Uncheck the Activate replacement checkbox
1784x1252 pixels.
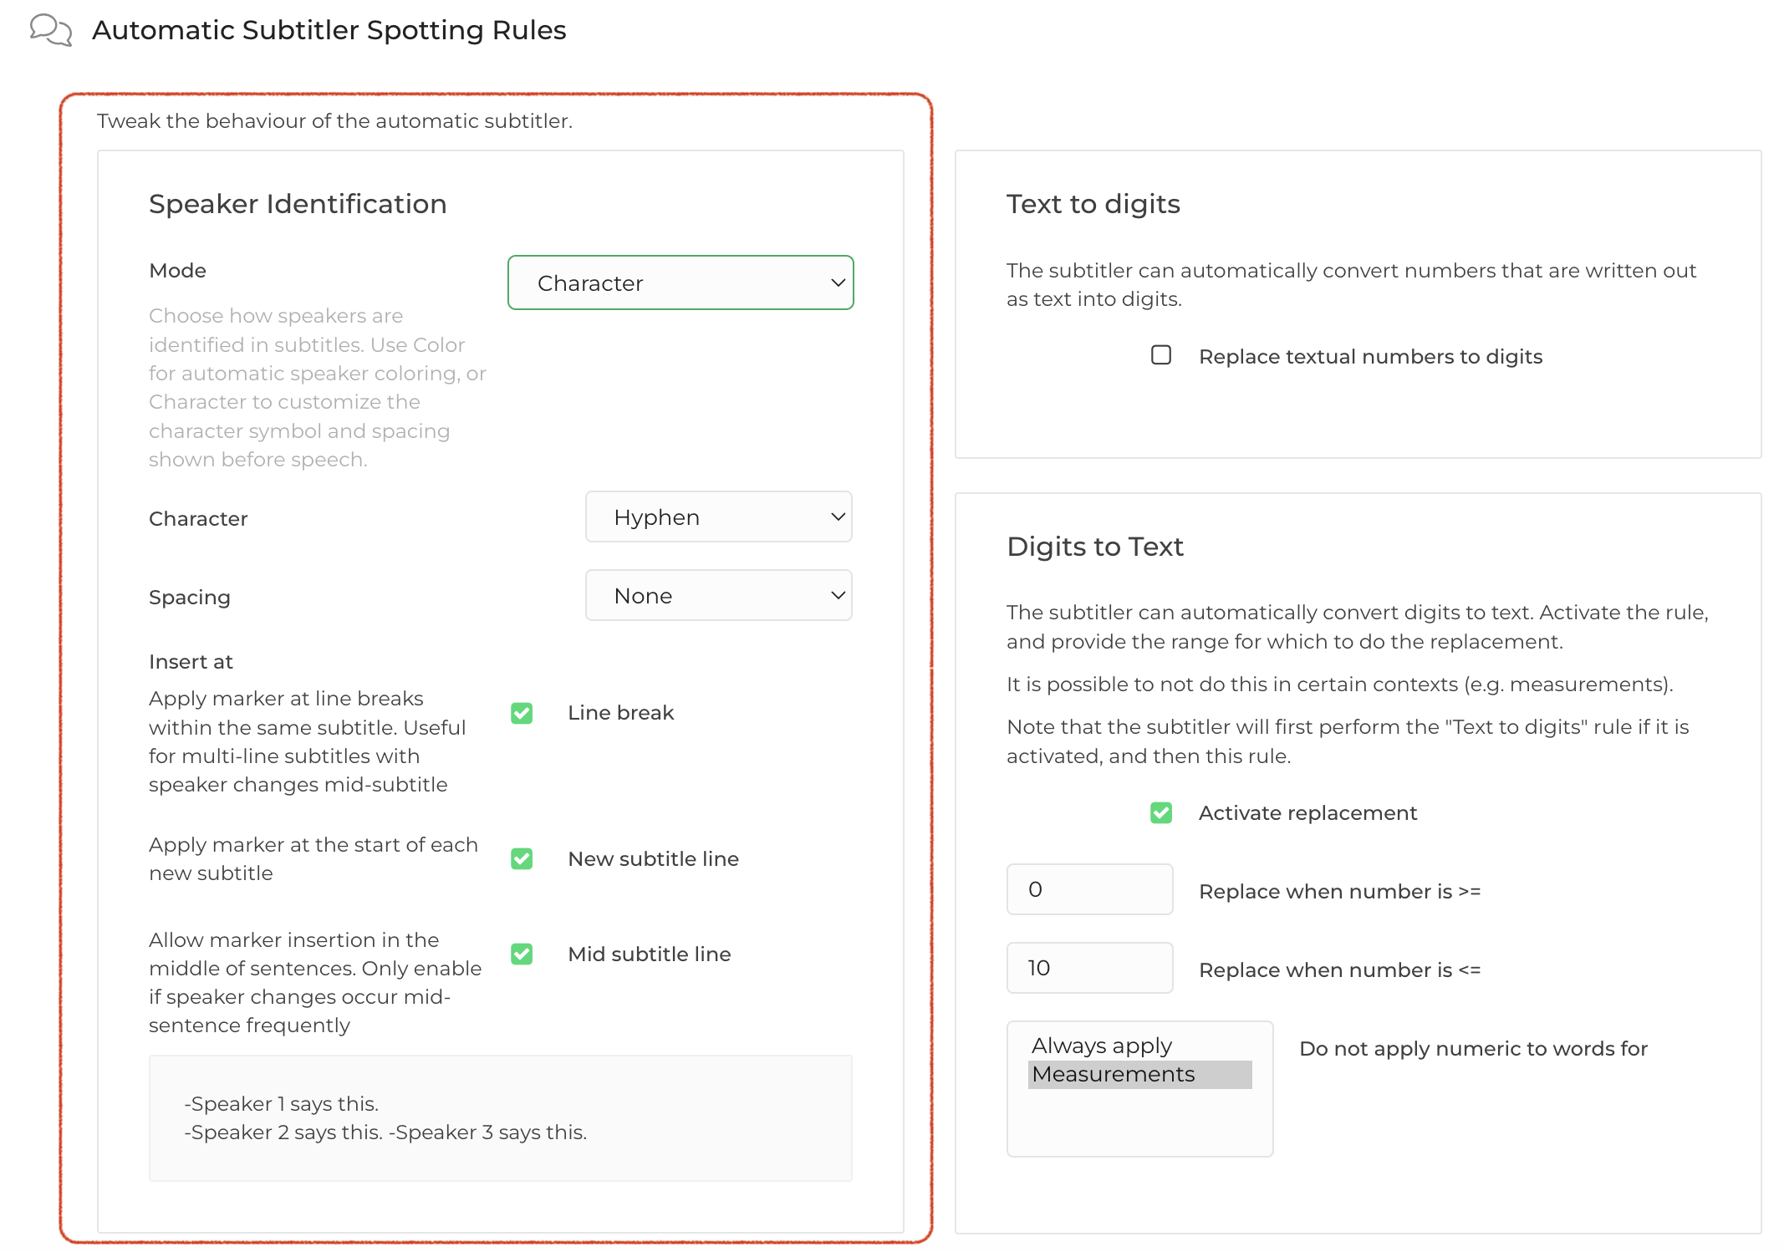coord(1160,812)
